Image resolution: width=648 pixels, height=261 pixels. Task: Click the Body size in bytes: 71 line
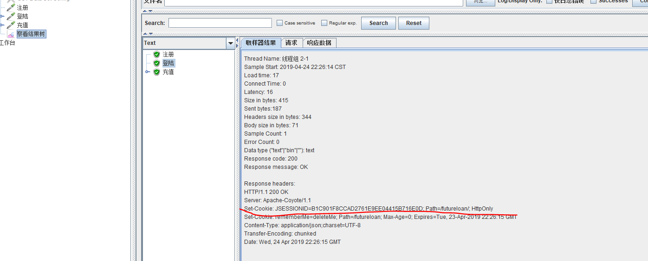pyautogui.click(x=271, y=125)
